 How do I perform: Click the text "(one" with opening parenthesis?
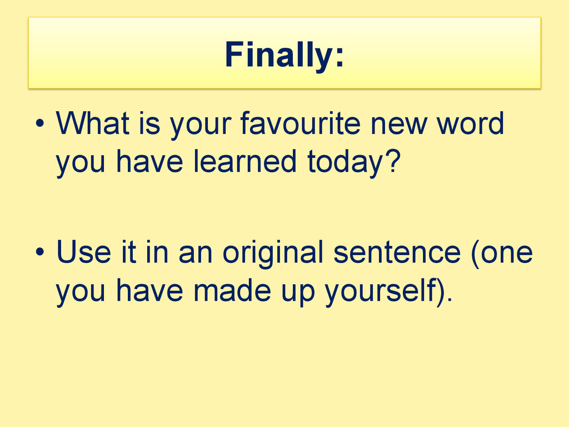[502, 254]
